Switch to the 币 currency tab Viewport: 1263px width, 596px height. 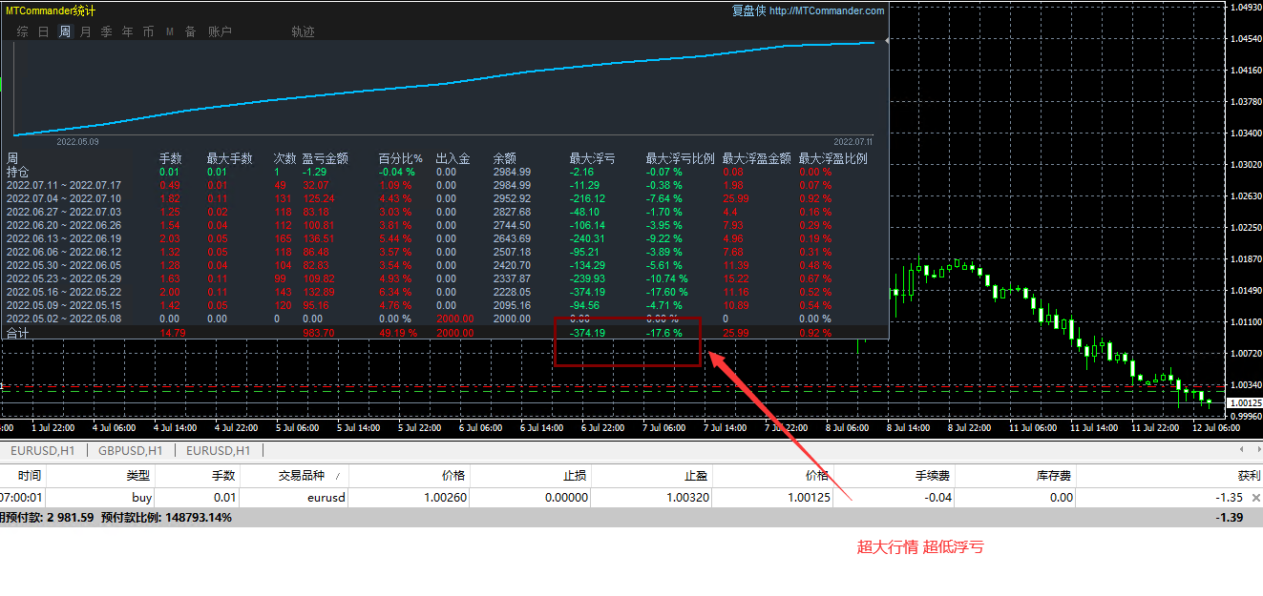click(148, 31)
